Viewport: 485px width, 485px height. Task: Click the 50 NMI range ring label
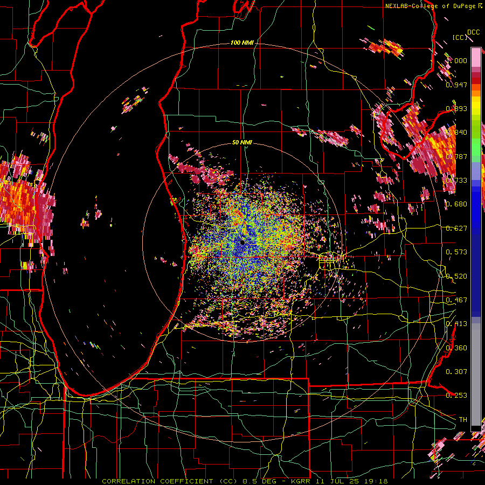pos(242,142)
